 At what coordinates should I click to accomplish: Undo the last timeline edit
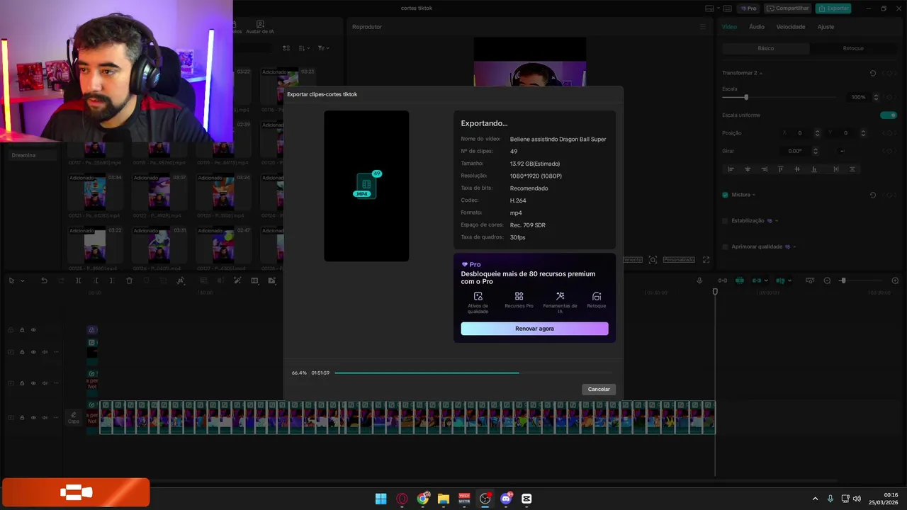(x=44, y=280)
